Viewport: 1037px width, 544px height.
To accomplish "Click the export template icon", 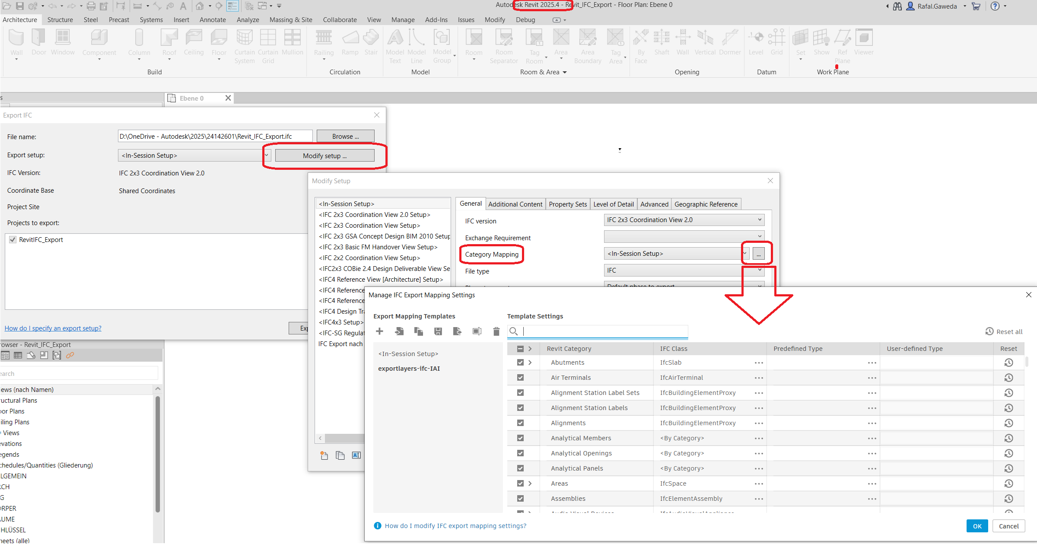I will click(457, 331).
